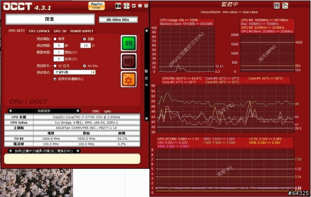Start the test with the green ON button
The width and height of the screenshot is (311, 197).
129,43
